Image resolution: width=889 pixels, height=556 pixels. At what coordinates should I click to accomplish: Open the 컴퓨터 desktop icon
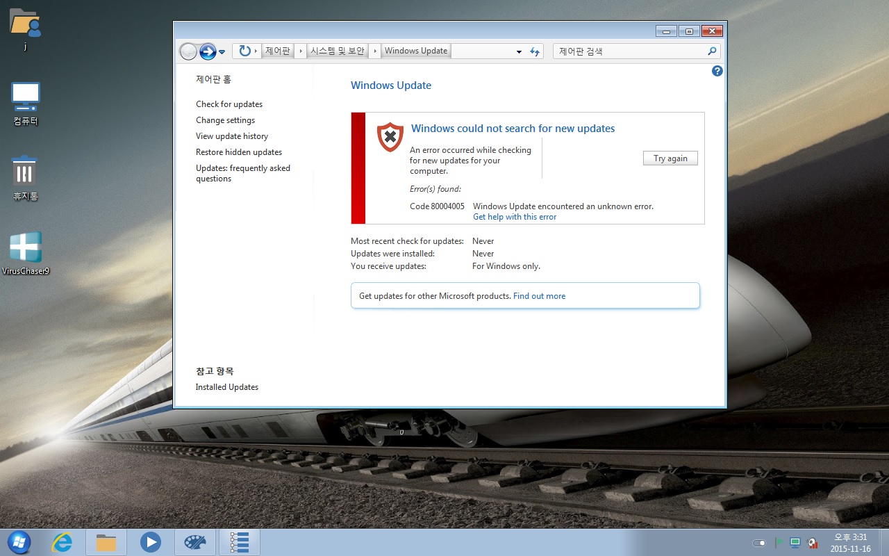click(x=26, y=104)
